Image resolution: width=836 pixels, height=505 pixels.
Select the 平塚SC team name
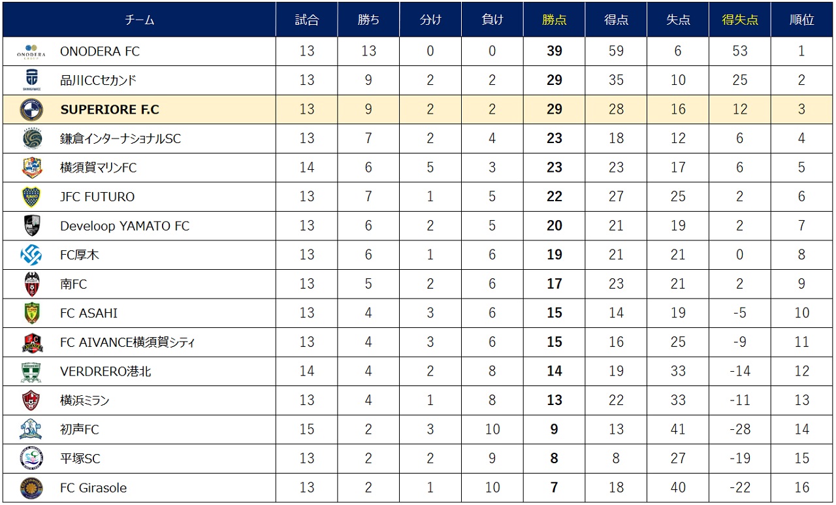[x=80, y=459]
